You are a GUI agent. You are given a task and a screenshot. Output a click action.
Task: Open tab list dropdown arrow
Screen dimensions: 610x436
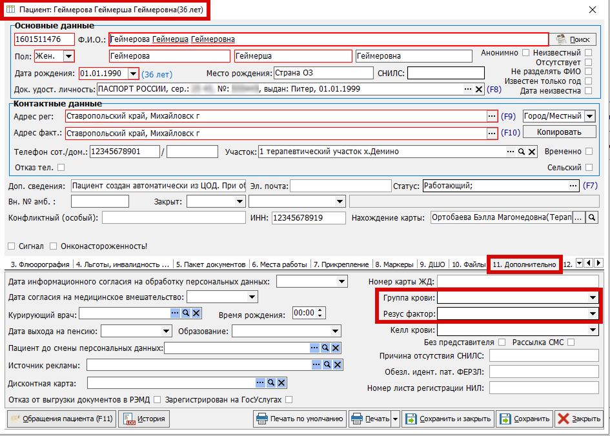pos(579,263)
